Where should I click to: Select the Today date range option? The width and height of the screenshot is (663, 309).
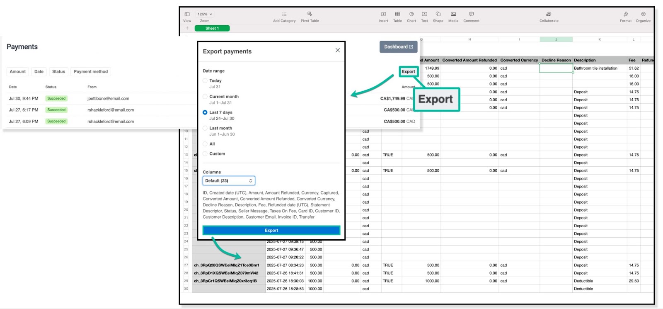(205, 81)
